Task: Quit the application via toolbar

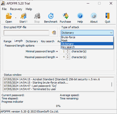Action: click(x=107, y=18)
